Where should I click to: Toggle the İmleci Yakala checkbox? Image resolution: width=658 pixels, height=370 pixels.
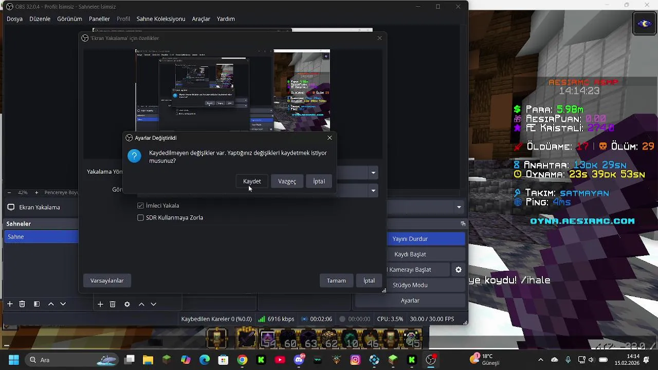click(x=140, y=206)
